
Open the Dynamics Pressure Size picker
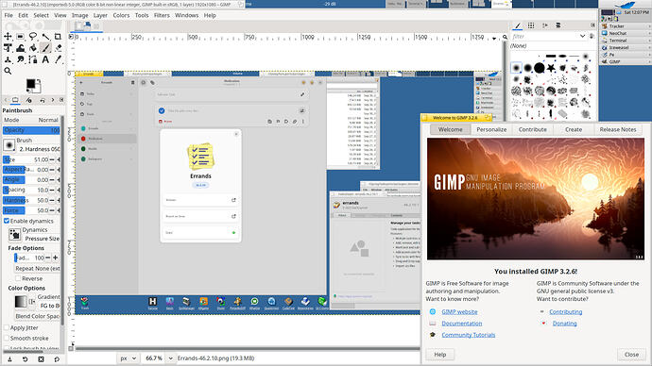point(14,235)
